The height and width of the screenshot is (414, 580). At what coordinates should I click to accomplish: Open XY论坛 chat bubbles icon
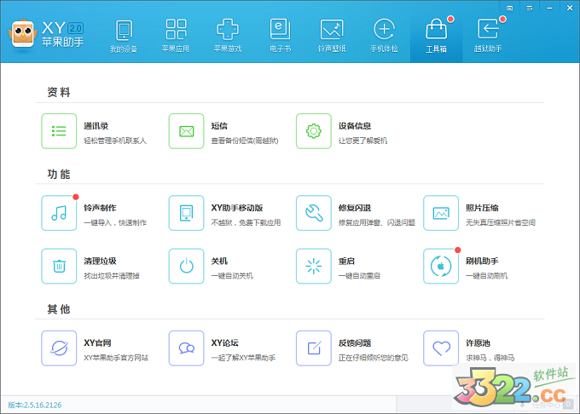tap(186, 348)
